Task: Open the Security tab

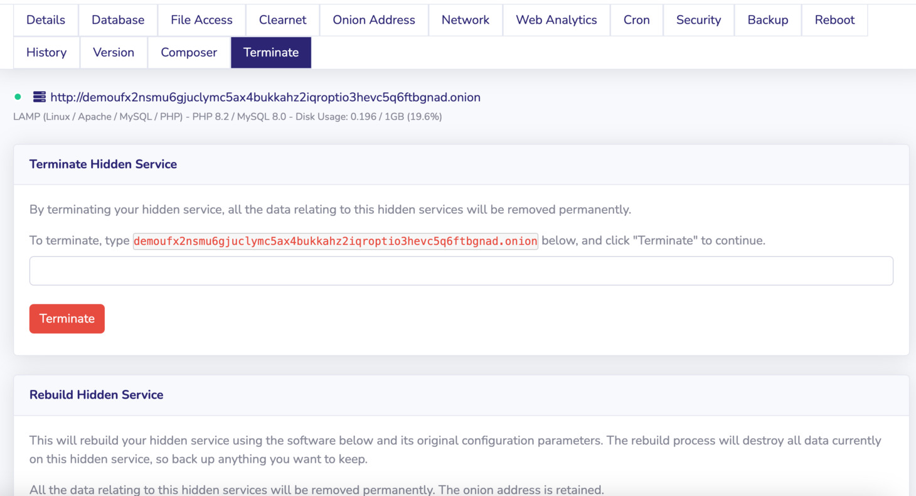Action: coord(699,20)
